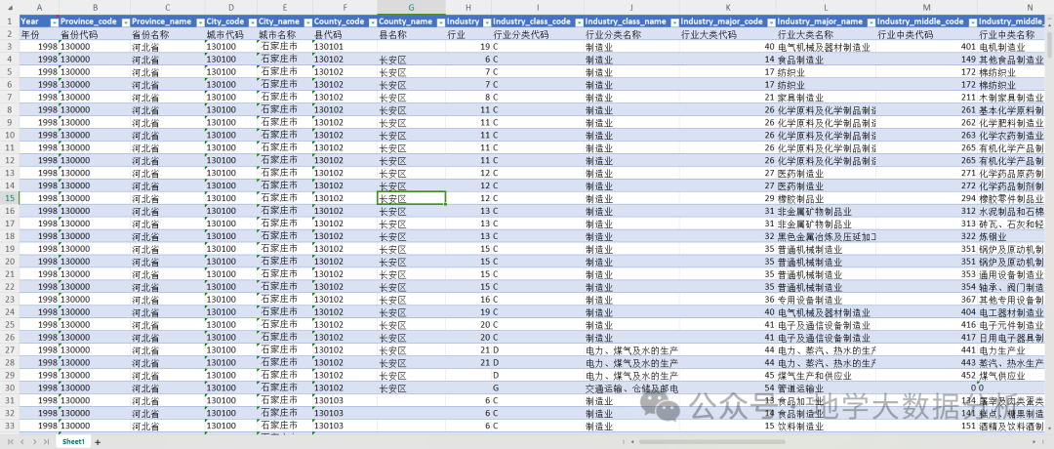Switch to the Sheet1 tab
The image size is (1054, 449).
pyautogui.click(x=73, y=441)
